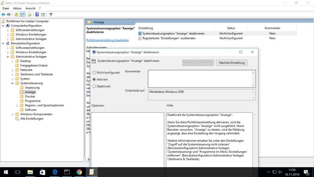Open the Store icon on the taskbar
This screenshot has width=314, height=177.
coord(42,172)
